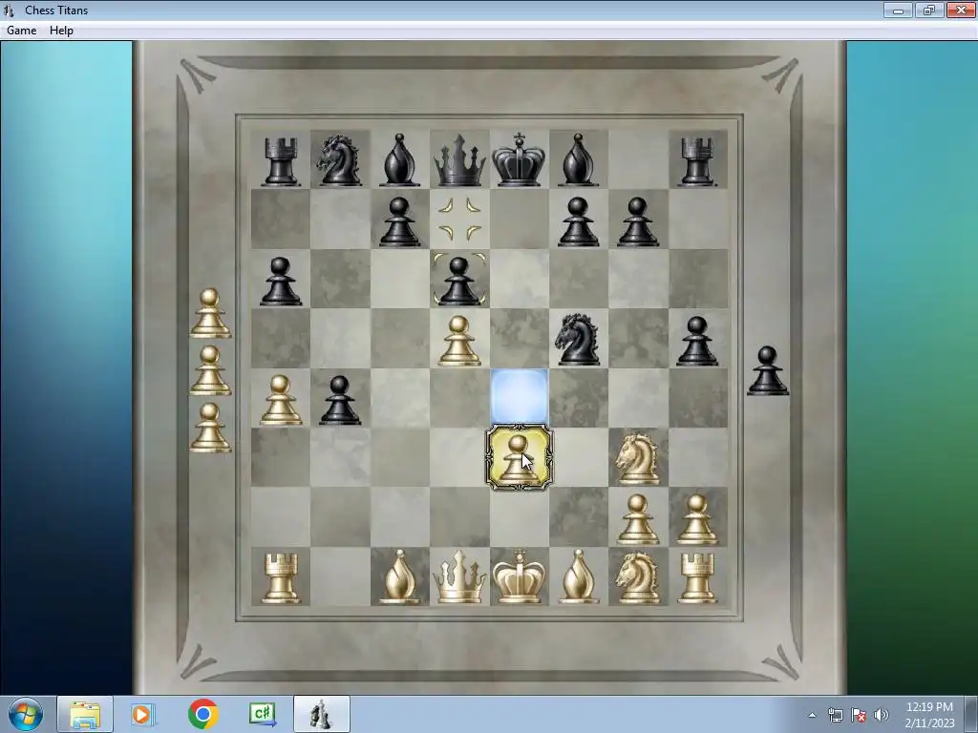Minimize the Chess Titans window

(898, 10)
